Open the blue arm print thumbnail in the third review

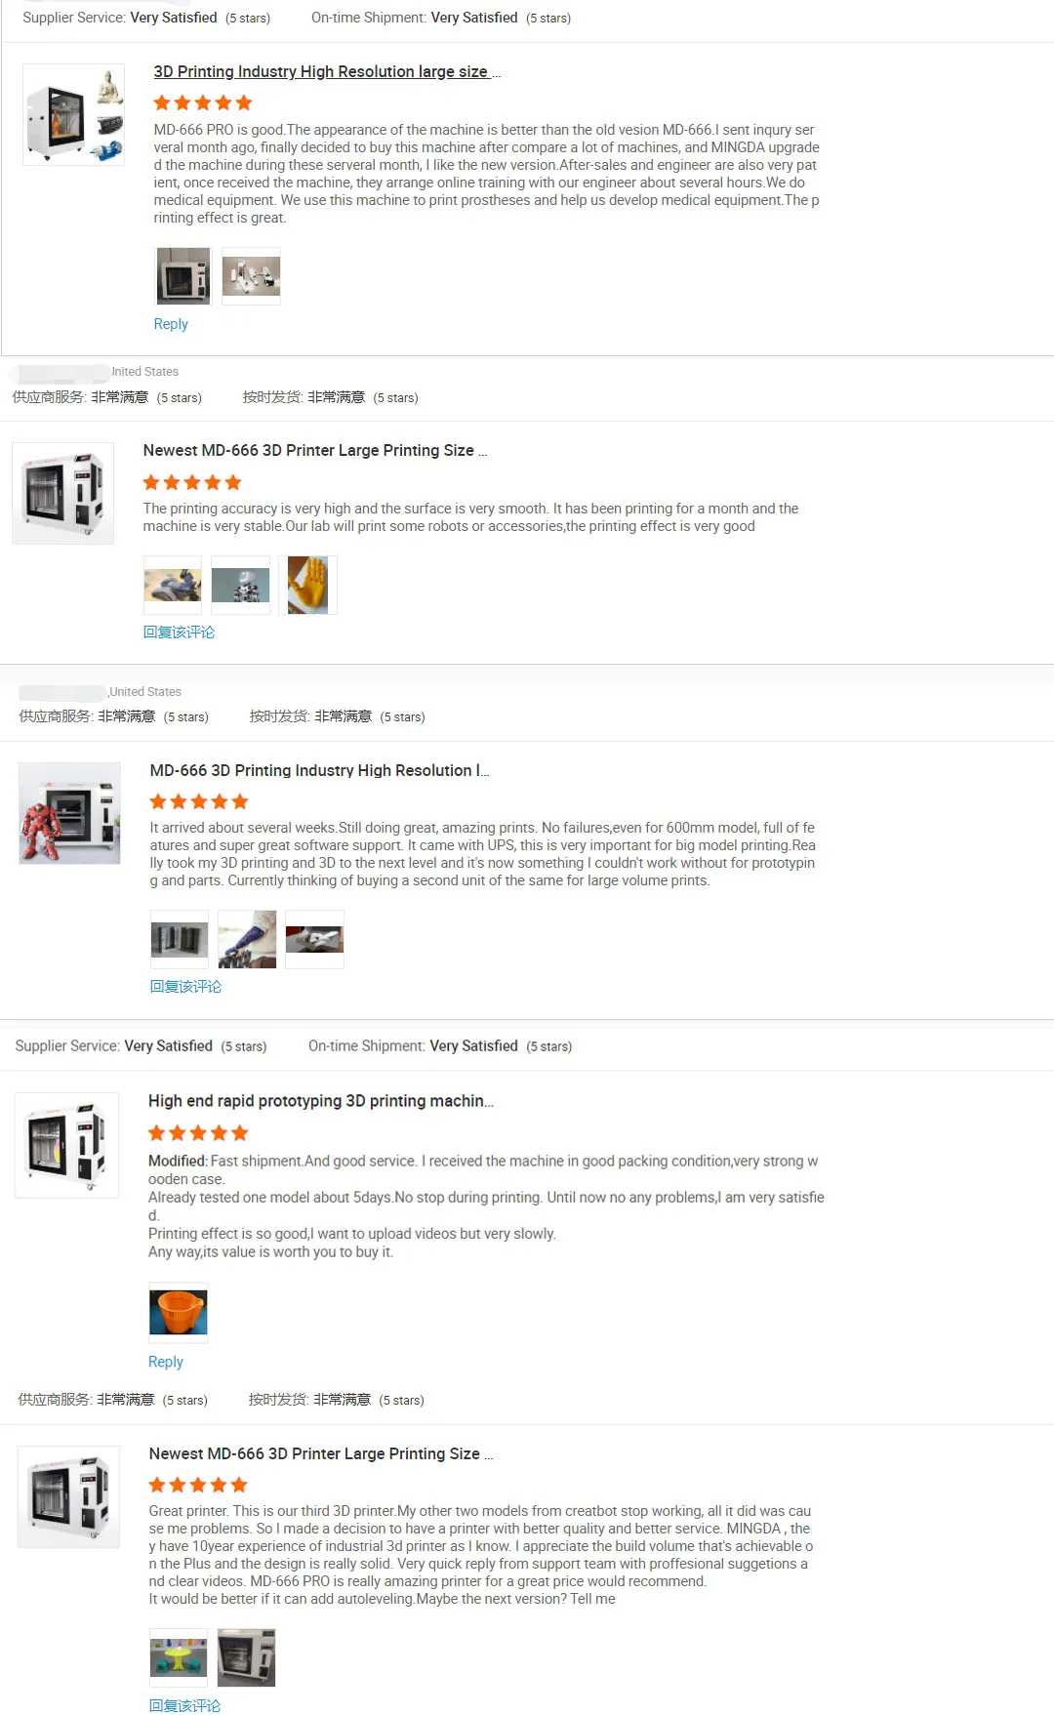(247, 940)
